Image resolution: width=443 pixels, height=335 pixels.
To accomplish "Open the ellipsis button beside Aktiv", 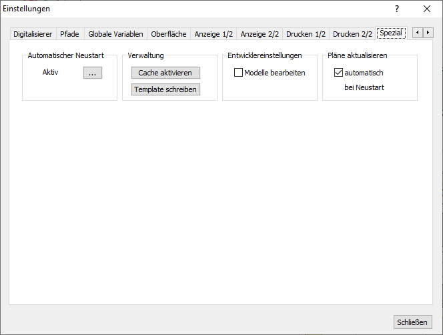I will coord(93,73).
